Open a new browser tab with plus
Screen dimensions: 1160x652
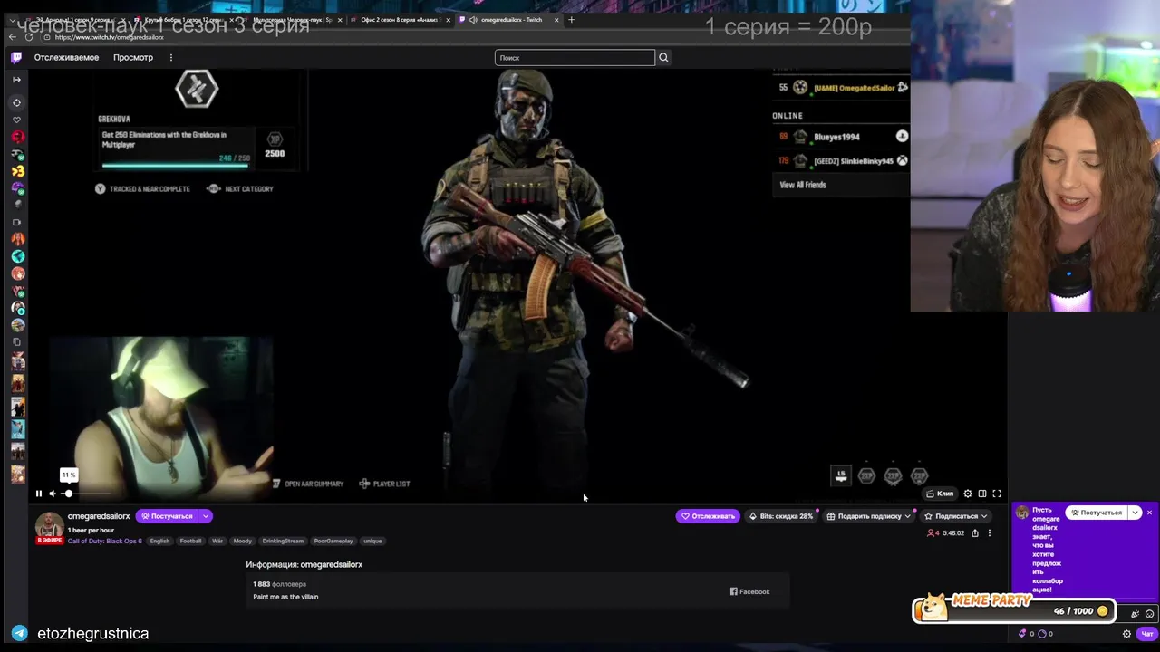pyautogui.click(x=571, y=20)
